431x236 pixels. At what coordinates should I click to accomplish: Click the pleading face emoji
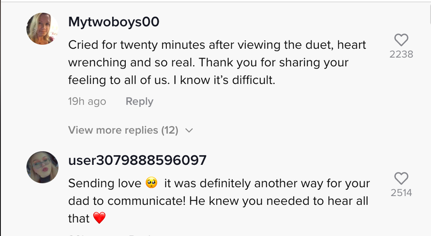151,183
